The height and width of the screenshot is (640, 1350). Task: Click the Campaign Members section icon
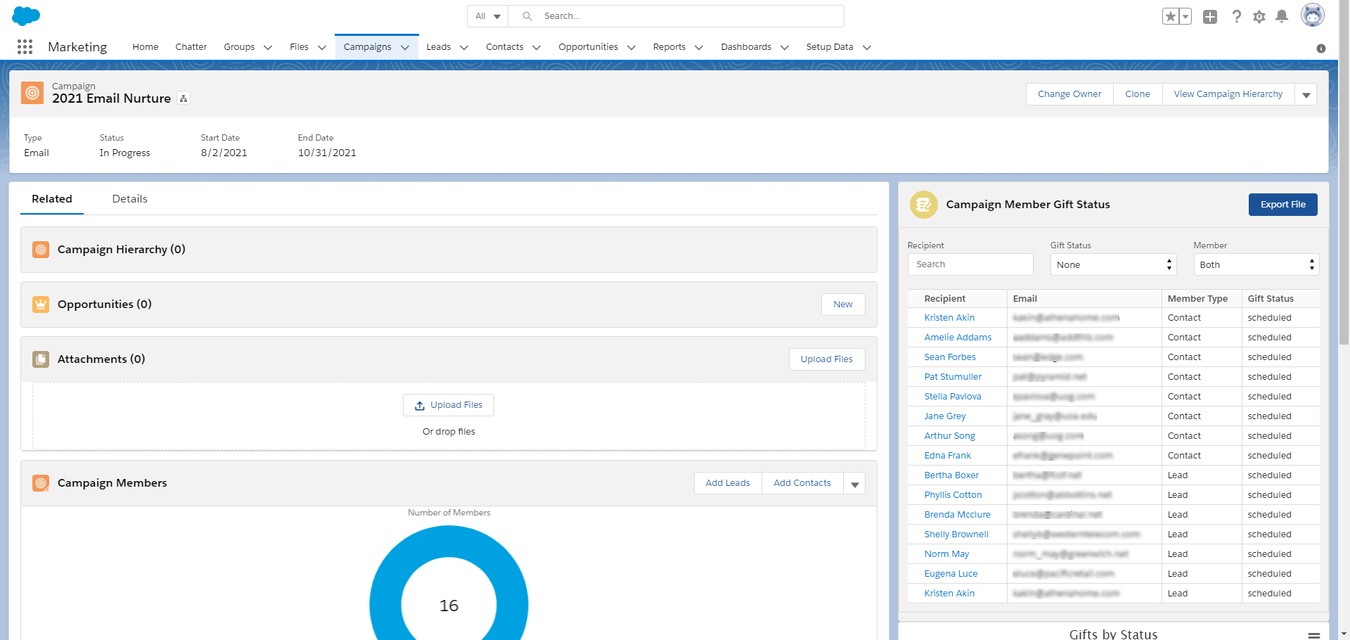41,483
